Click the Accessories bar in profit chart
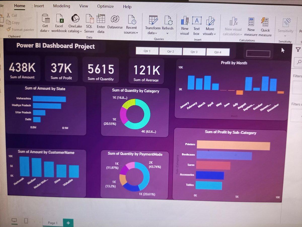Image resolution: width=302 pixels, height=227 pixels. click(210, 176)
